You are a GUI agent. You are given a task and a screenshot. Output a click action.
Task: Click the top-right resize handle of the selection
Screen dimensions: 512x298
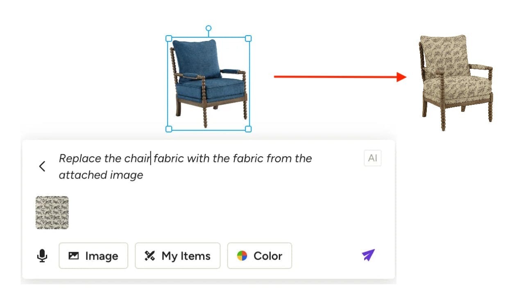click(248, 38)
